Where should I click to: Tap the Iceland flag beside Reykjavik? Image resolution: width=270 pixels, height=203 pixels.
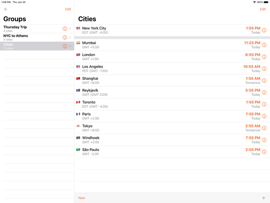pos(78,90)
